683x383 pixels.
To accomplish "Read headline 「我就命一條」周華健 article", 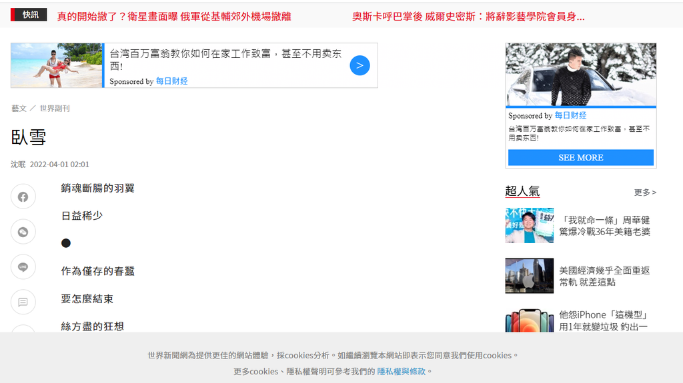I will (x=604, y=226).
